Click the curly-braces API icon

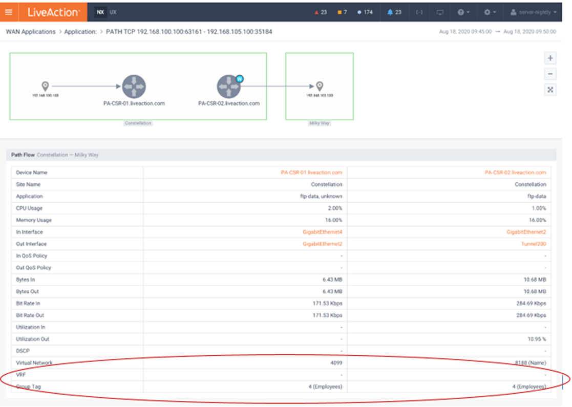pyautogui.click(x=419, y=12)
